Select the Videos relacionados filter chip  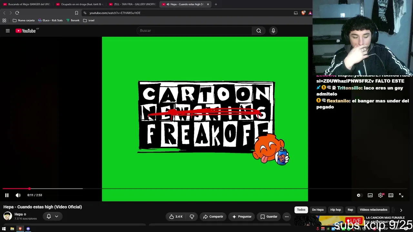(x=374, y=210)
